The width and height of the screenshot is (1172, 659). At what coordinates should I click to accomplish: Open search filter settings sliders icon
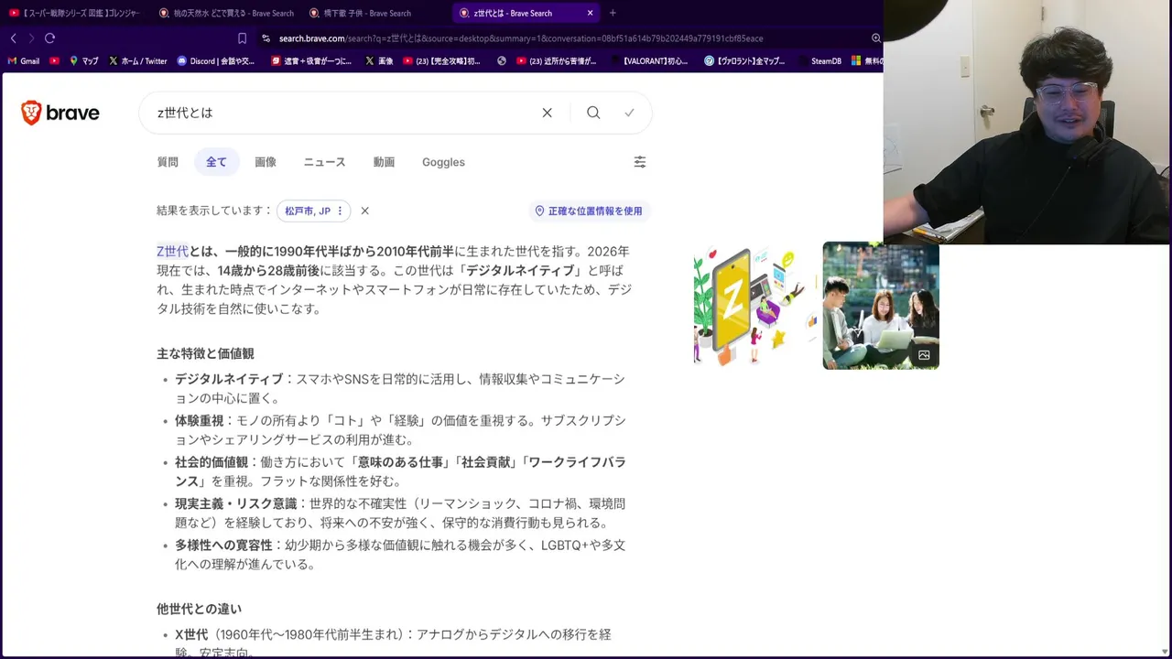pos(640,162)
